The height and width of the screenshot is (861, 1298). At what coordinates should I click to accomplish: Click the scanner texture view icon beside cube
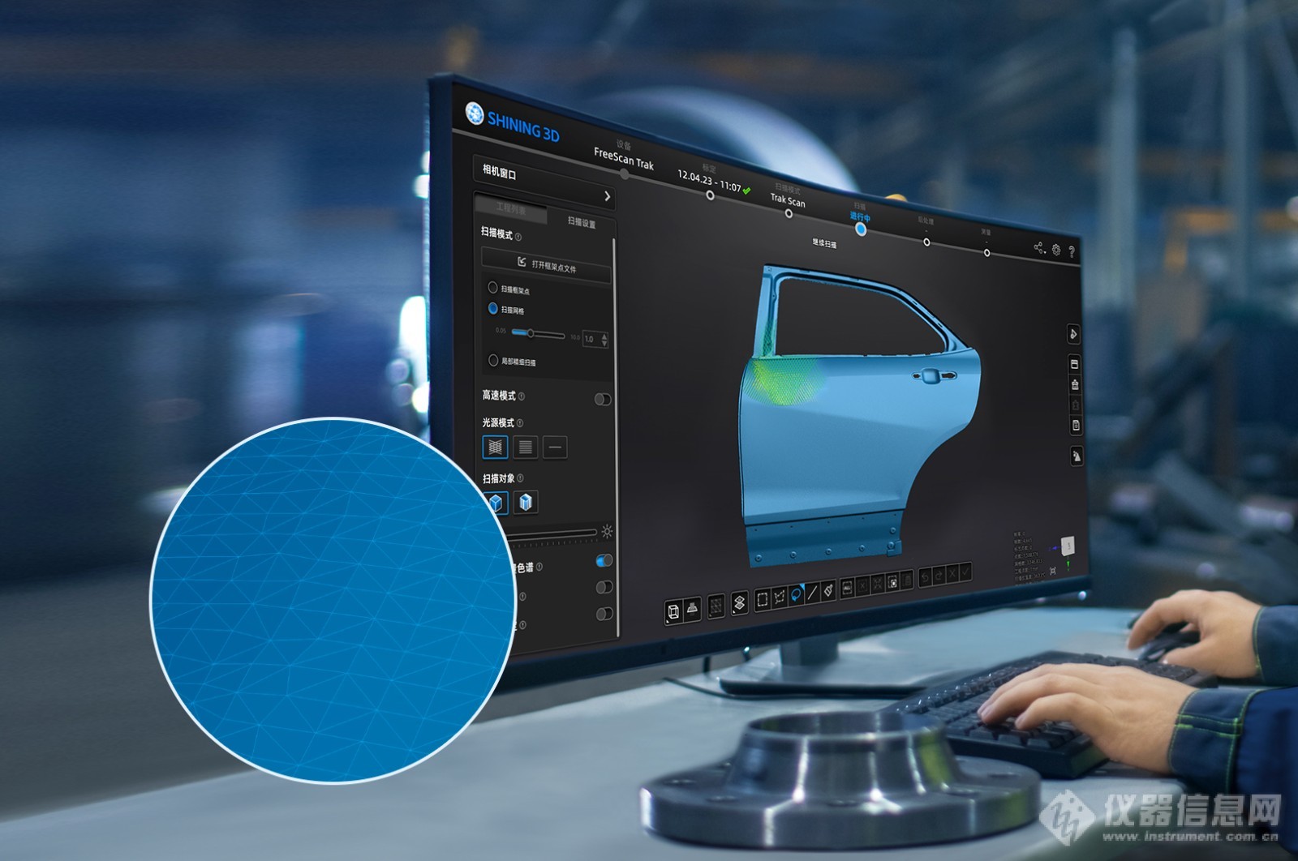(x=692, y=608)
